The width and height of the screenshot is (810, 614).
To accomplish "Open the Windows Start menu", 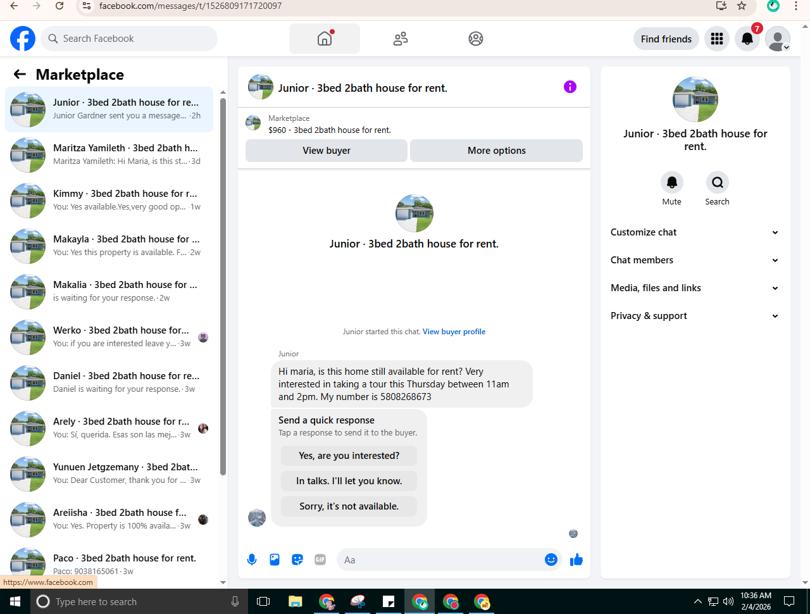I will click(15, 601).
